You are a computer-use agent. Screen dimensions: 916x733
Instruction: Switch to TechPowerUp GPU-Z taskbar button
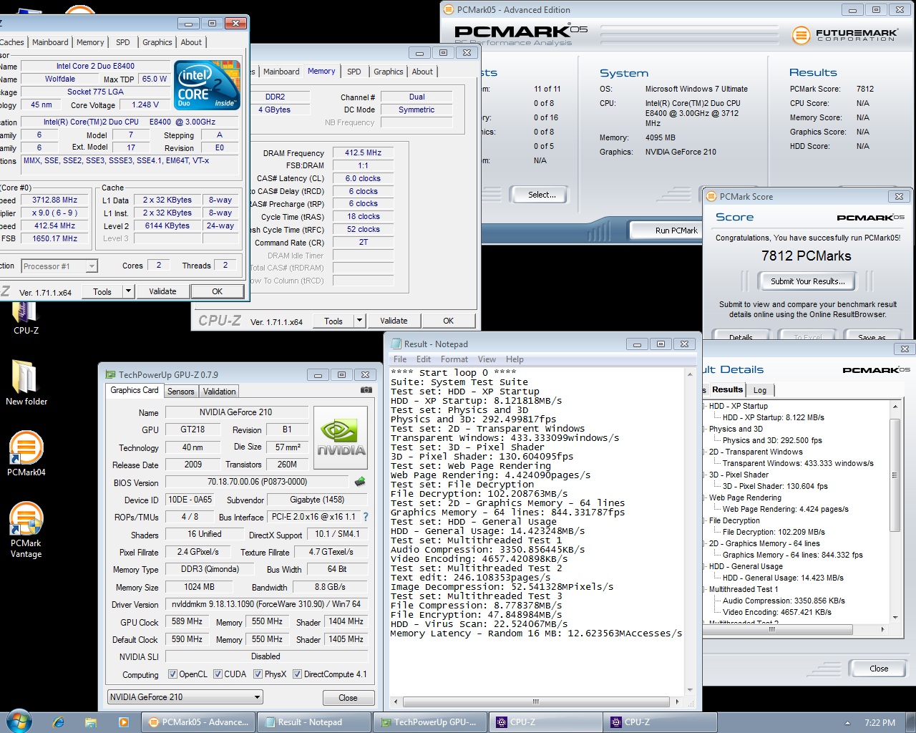(x=430, y=722)
